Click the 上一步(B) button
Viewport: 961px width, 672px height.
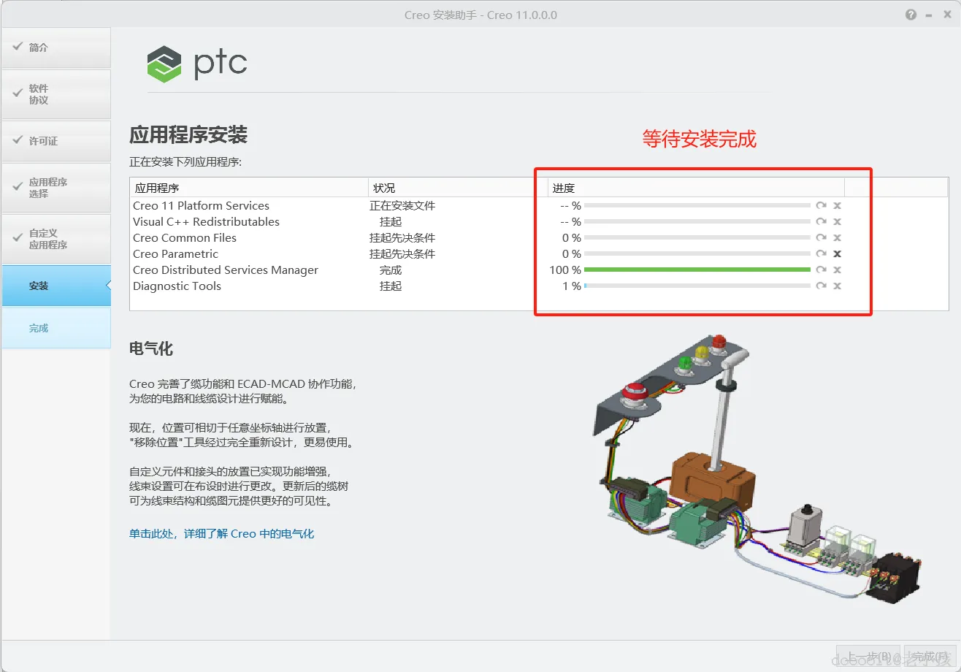868,657
